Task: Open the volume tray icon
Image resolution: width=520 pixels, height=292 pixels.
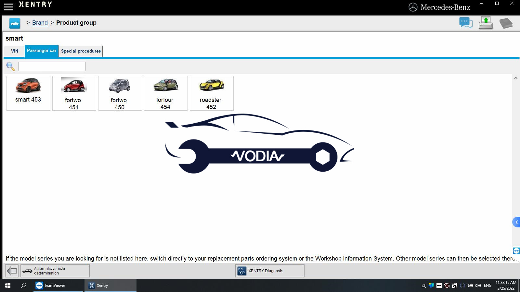Action: 478,286
